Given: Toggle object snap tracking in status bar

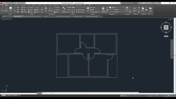Looking at the screenshot, I should 141,96.
